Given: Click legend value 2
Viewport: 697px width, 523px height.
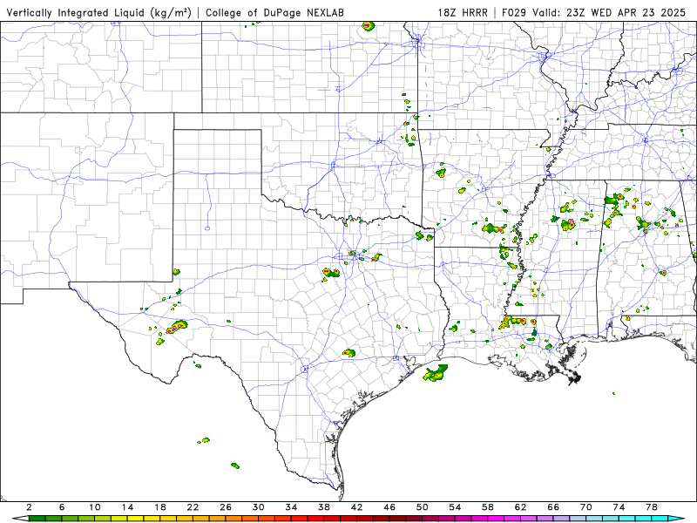Looking at the screenshot, I should tap(29, 507).
